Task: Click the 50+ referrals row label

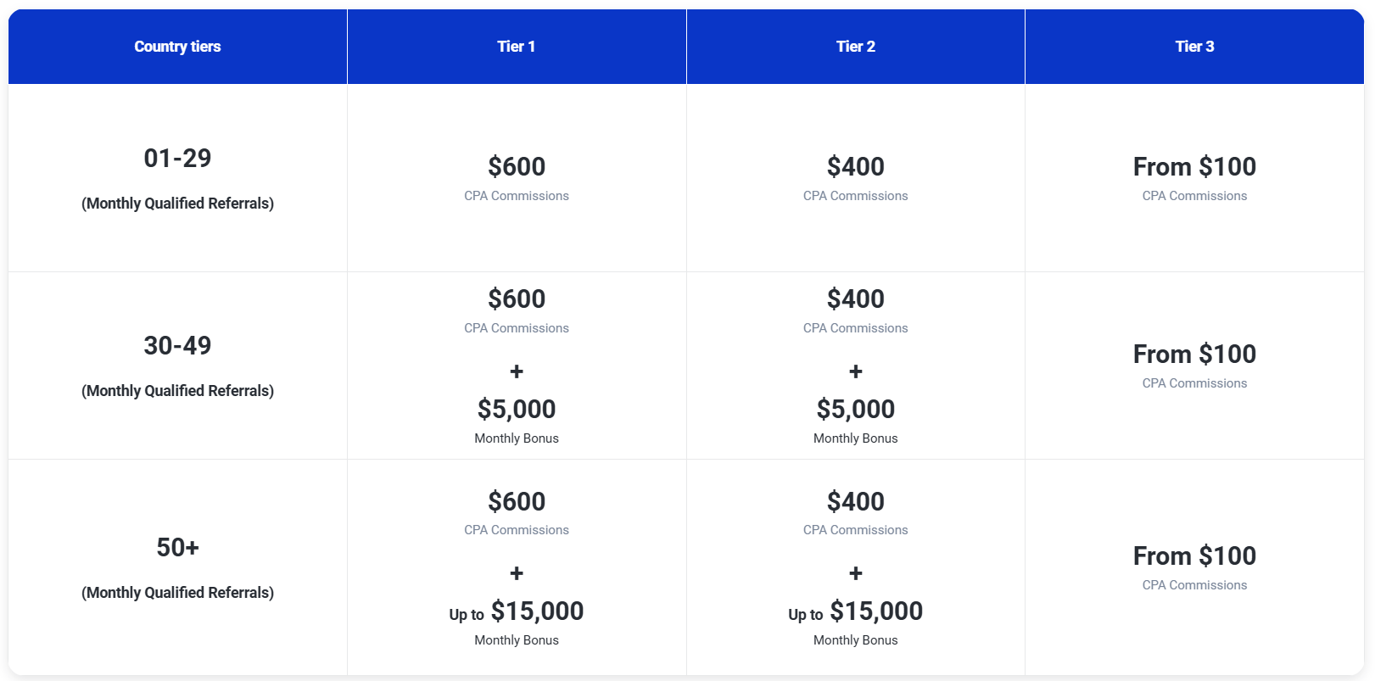Action: point(177,548)
